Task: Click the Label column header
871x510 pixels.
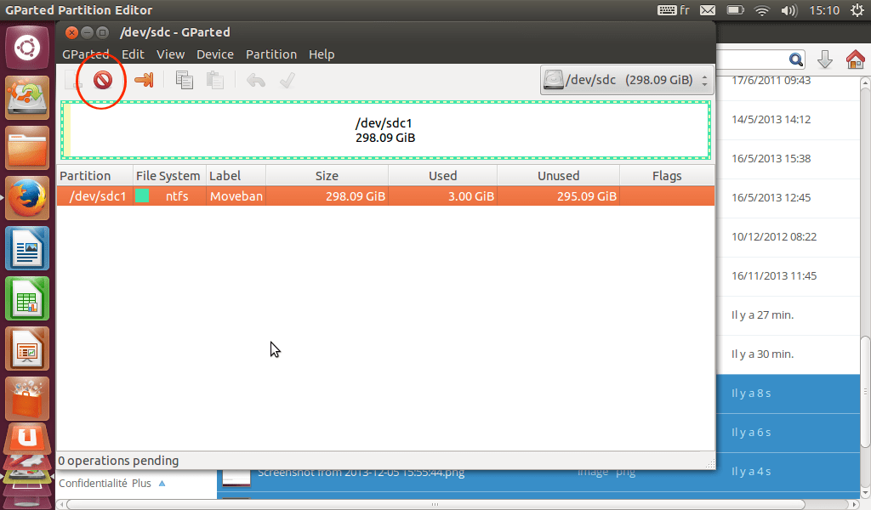Action: click(236, 176)
